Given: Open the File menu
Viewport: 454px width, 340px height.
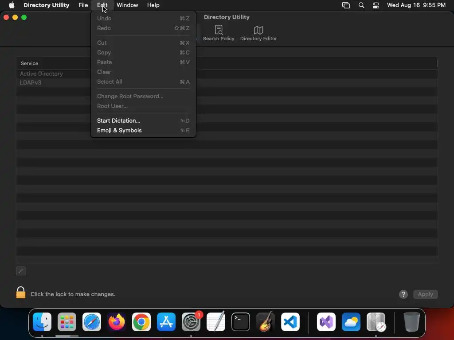Looking at the screenshot, I should tap(83, 5).
